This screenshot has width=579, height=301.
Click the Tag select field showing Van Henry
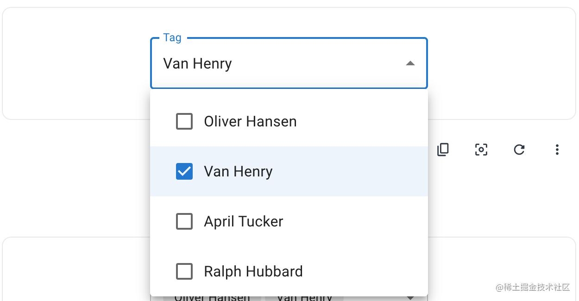(278, 63)
